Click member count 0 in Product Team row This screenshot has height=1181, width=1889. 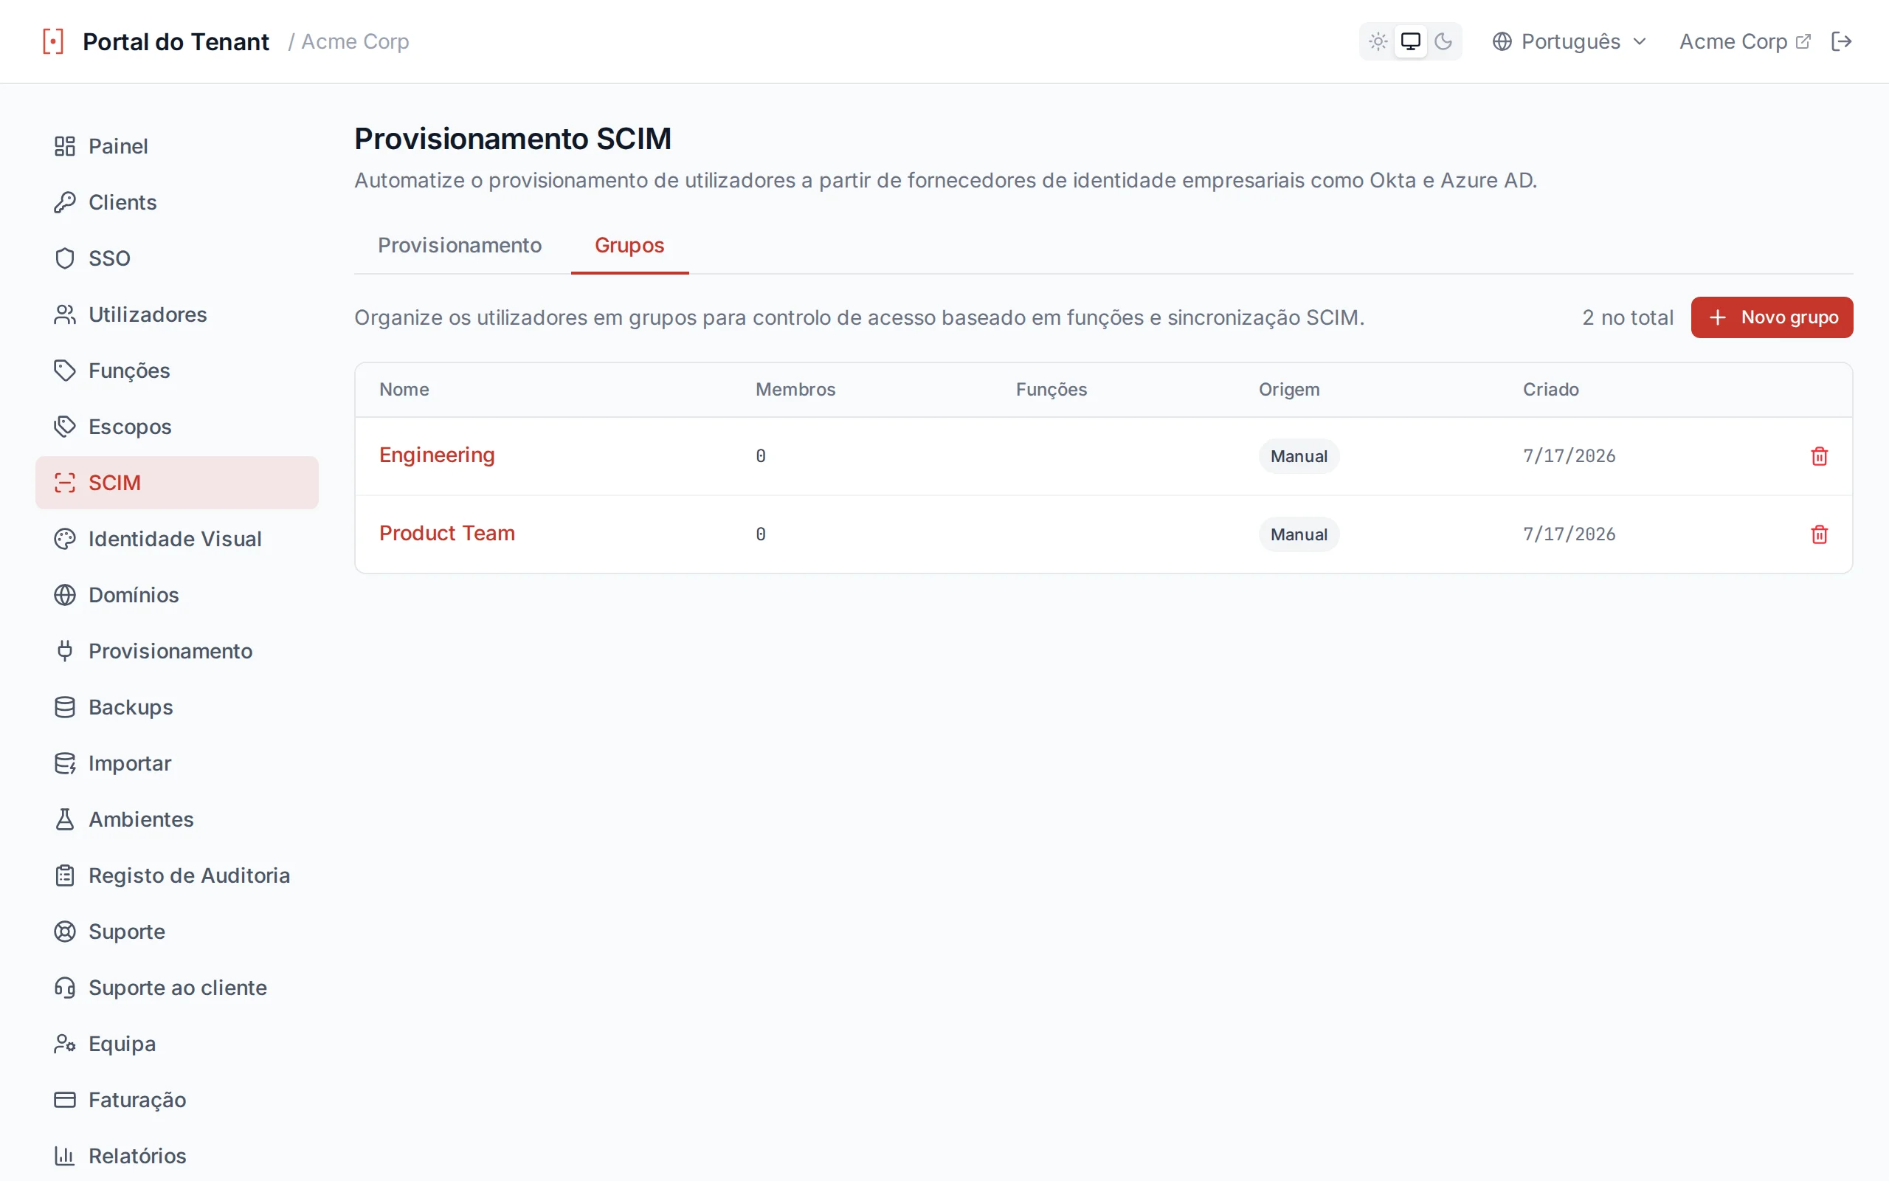(x=760, y=534)
